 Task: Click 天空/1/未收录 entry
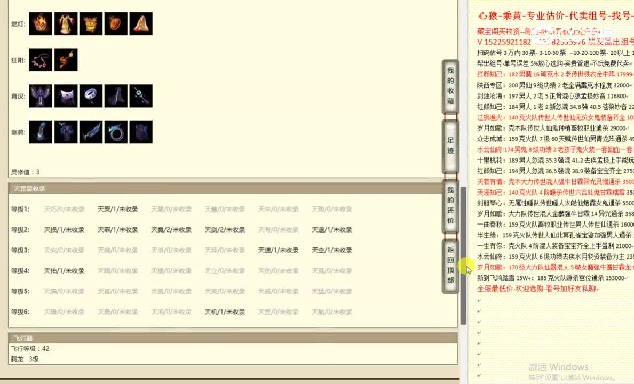tap(332, 250)
